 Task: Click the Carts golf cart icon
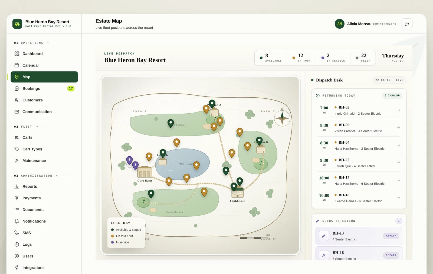17,137
